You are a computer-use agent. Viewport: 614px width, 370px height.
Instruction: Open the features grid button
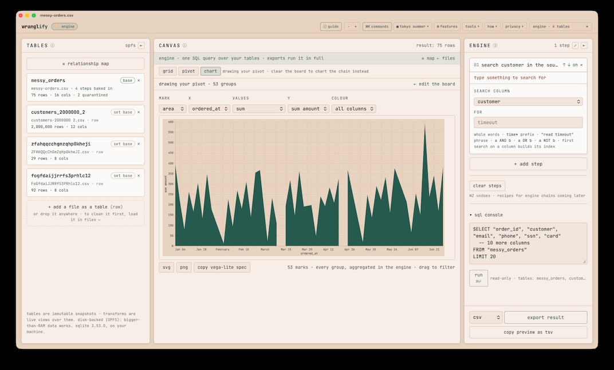[447, 27]
